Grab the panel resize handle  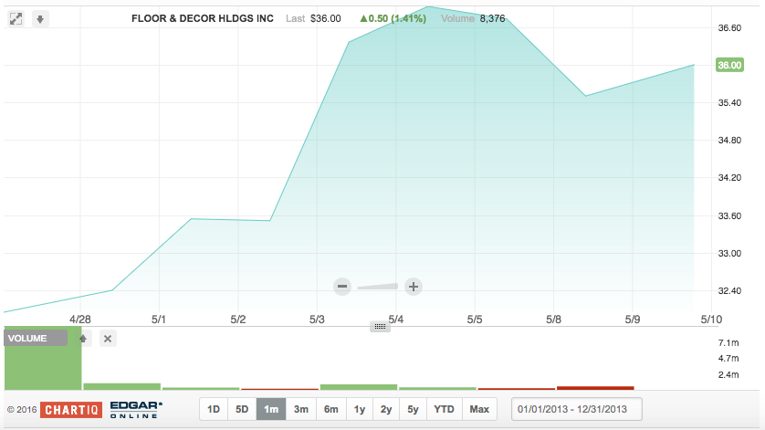380,327
